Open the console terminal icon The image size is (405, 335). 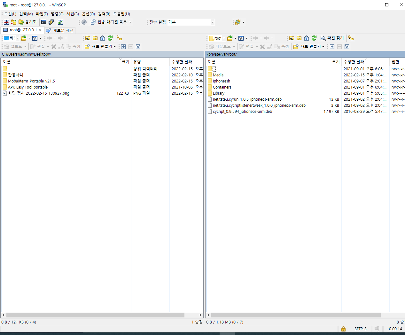(44, 22)
